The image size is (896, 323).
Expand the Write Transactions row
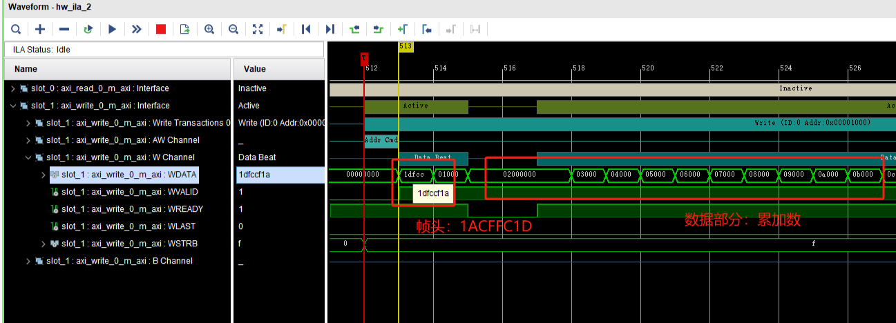coord(28,123)
